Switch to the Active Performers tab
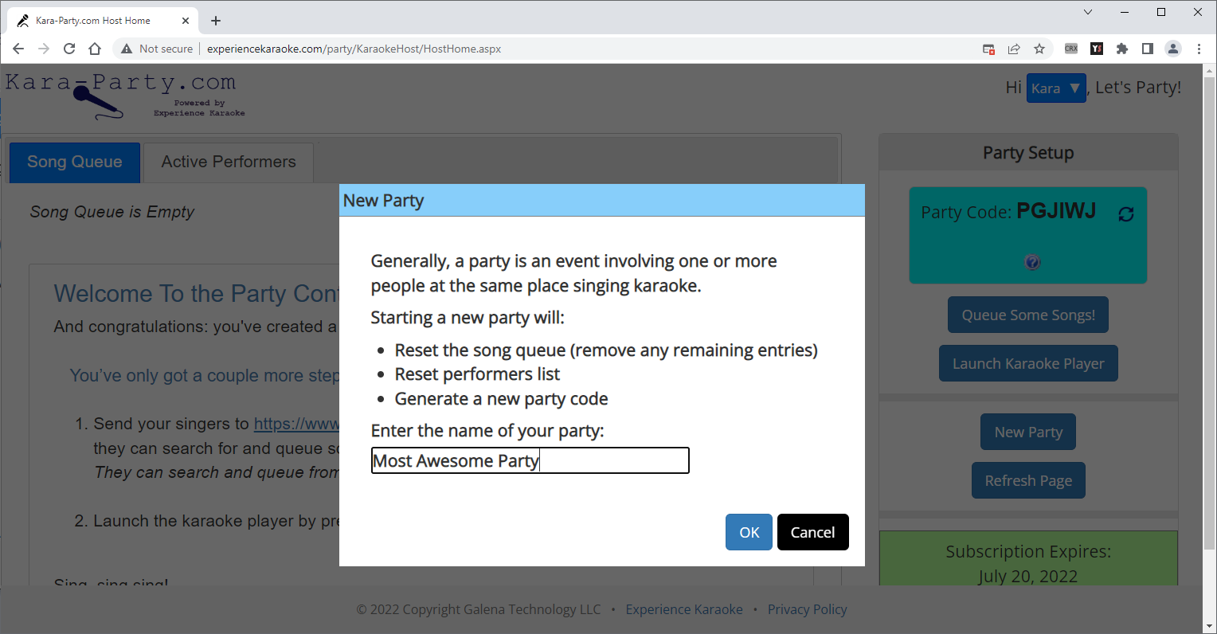 pyautogui.click(x=229, y=162)
